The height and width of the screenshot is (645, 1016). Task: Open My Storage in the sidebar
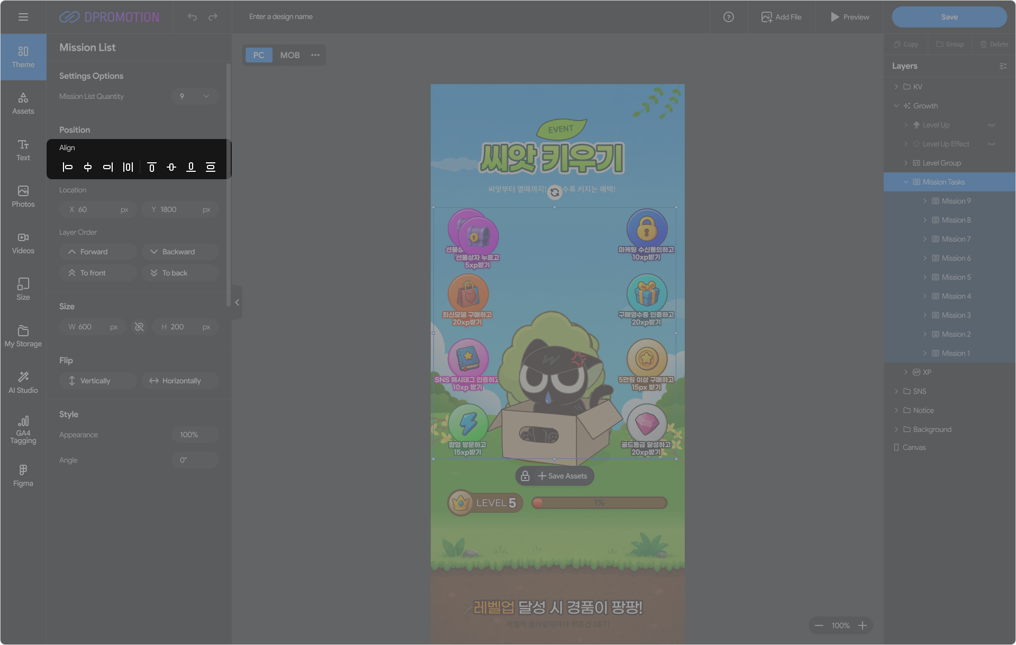pos(23,336)
